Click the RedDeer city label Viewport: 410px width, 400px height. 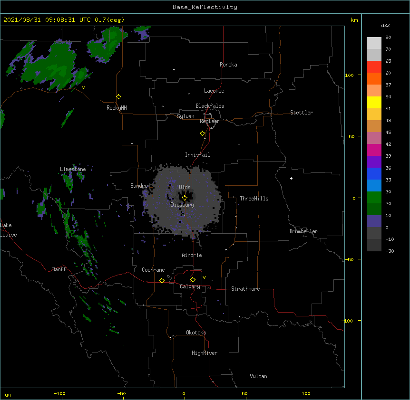coord(209,121)
